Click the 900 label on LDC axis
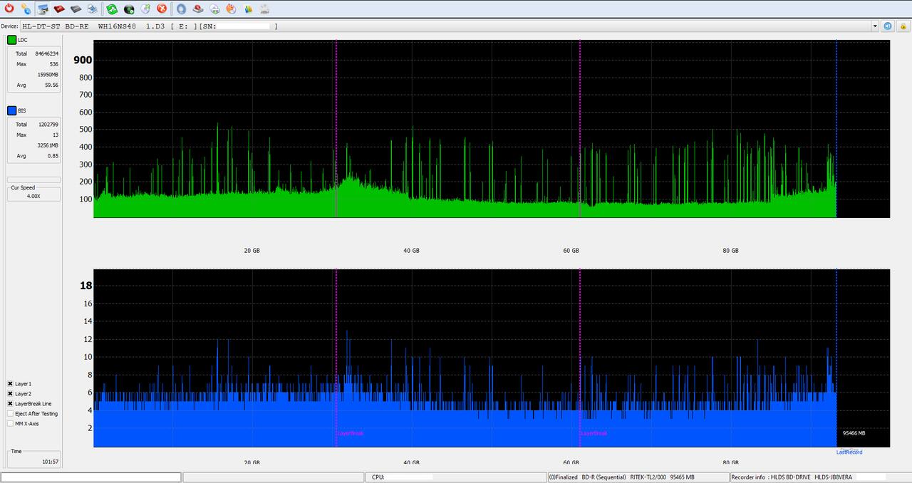This screenshot has width=912, height=483. click(x=83, y=60)
